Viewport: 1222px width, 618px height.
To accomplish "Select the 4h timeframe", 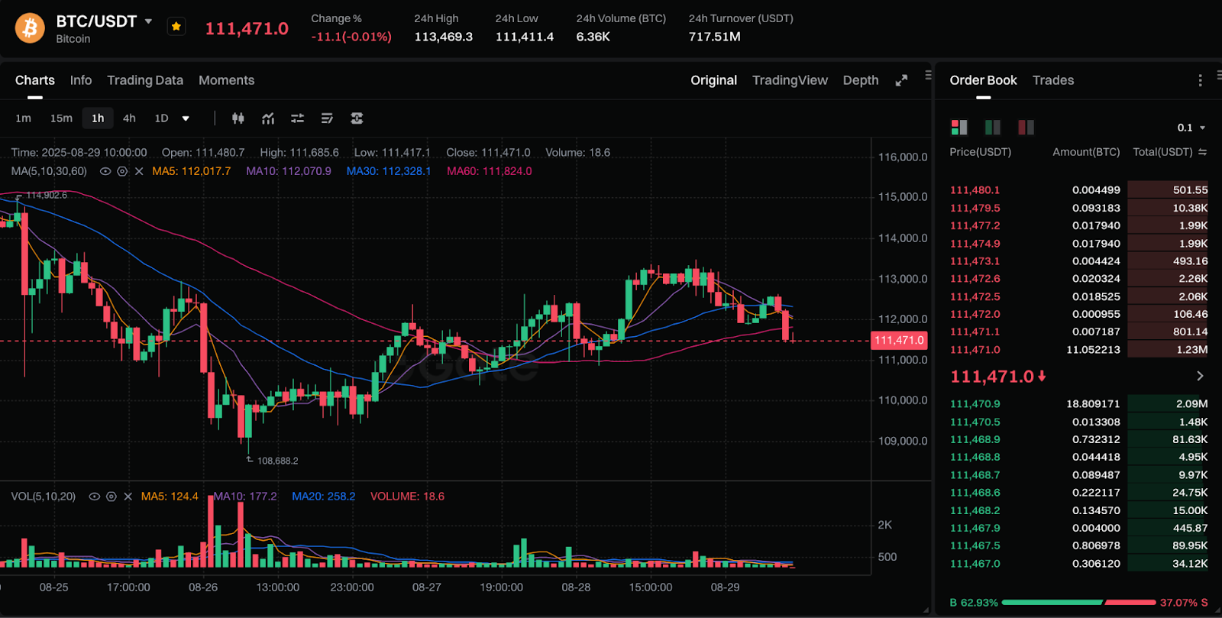I will tap(129, 118).
